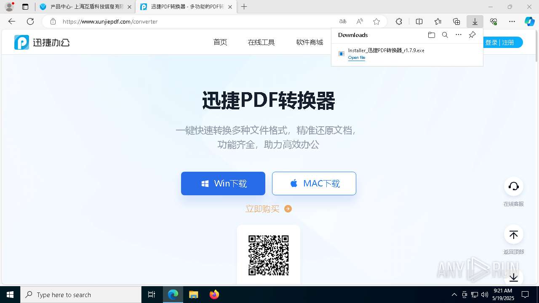The height and width of the screenshot is (303, 539).
Task: Click the MAC下载 button
Action: tap(314, 183)
